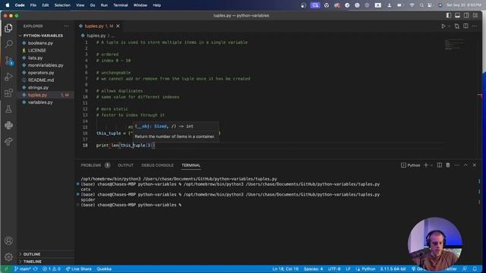486x273 pixels.
Task: Split the terminal panel
Action: (440, 165)
